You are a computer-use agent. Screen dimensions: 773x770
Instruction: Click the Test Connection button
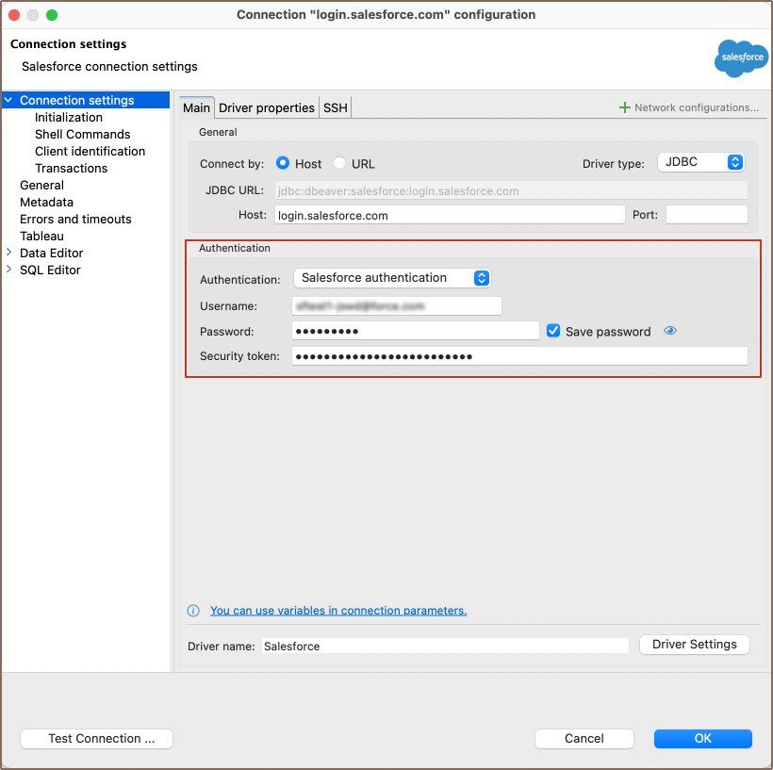click(96, 739)
